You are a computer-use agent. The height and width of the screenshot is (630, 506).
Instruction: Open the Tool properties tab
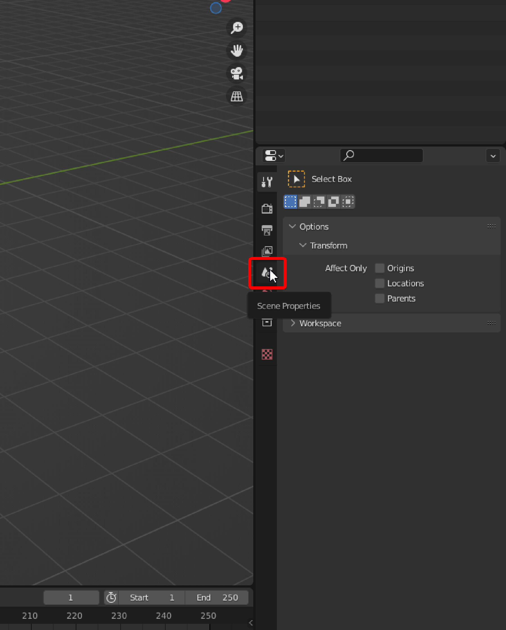[267, 182]
